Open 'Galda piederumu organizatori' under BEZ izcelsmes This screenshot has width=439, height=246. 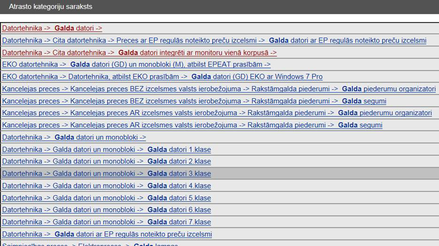[x=218, y=89]
